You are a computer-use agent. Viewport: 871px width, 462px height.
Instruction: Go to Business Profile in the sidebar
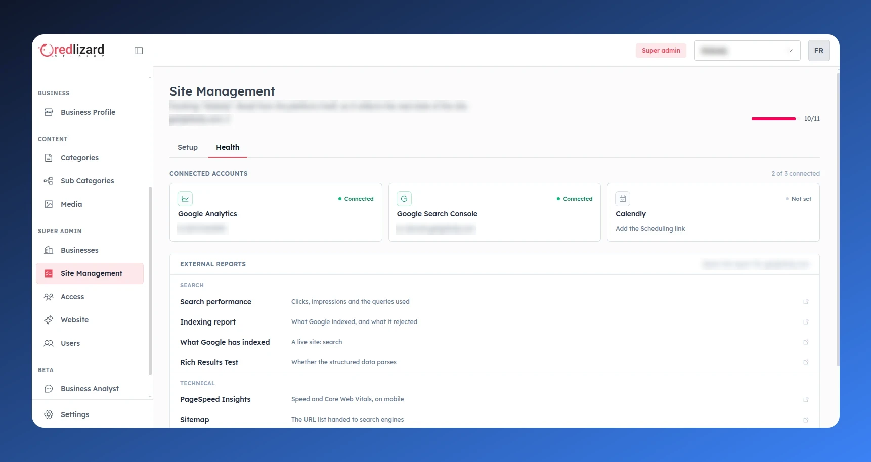coord(90,112)
